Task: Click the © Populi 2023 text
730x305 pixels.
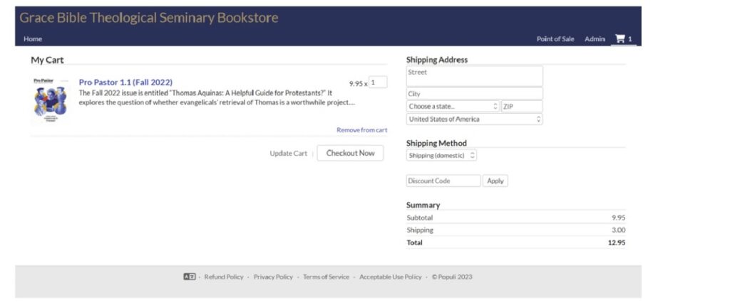Action: click(451, 277)
